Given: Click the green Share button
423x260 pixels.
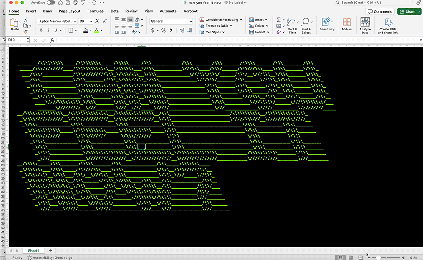Looking at the screenshot, I should [408, 11].
